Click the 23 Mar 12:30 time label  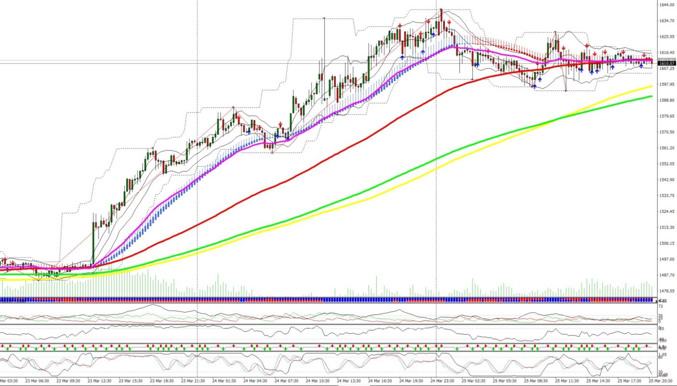click(100, 381)
